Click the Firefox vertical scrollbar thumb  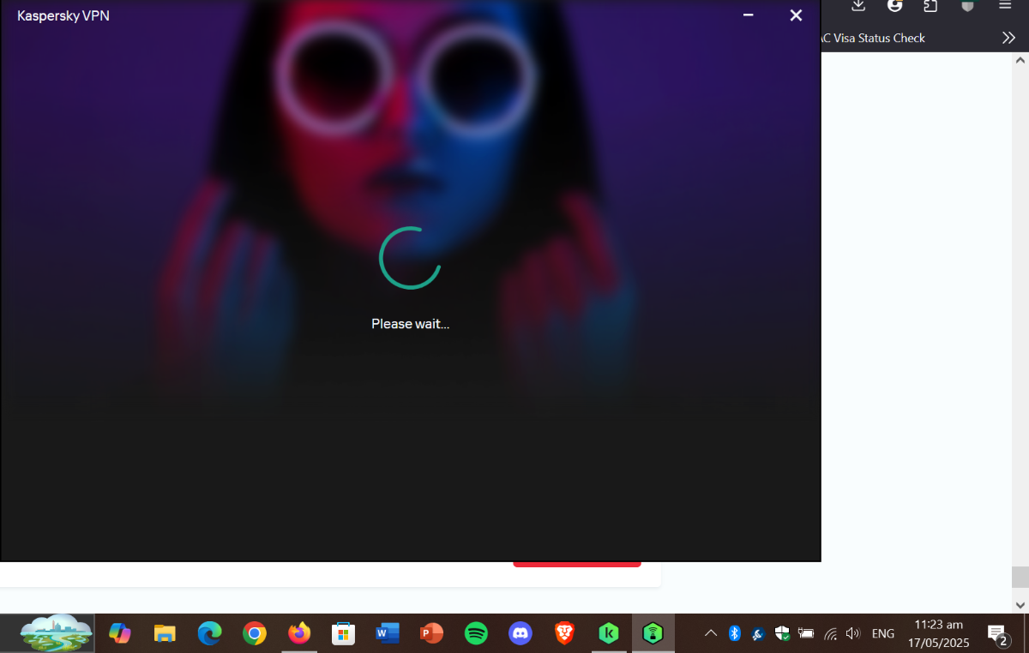[1020, 577]
